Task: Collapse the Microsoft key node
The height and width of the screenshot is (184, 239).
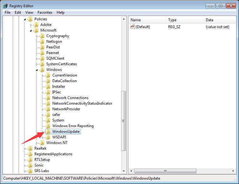Action: coord(31,31)
